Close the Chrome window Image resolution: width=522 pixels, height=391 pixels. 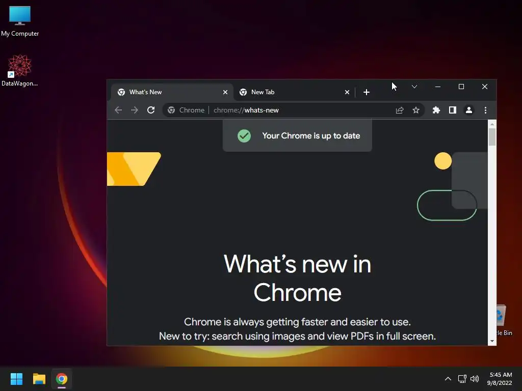(485, 87)
